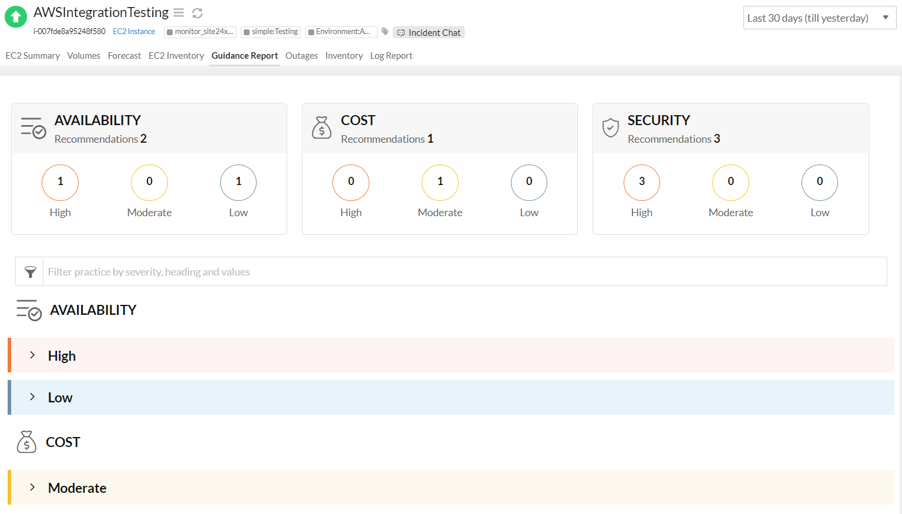
Task: Click the simple:Testing tag
Action: coord(271,32)
